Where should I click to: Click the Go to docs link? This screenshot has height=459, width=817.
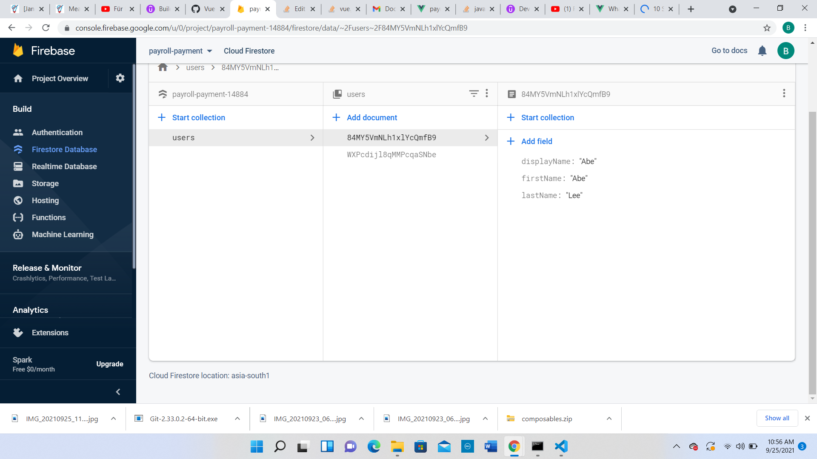(x=729, y=51)
